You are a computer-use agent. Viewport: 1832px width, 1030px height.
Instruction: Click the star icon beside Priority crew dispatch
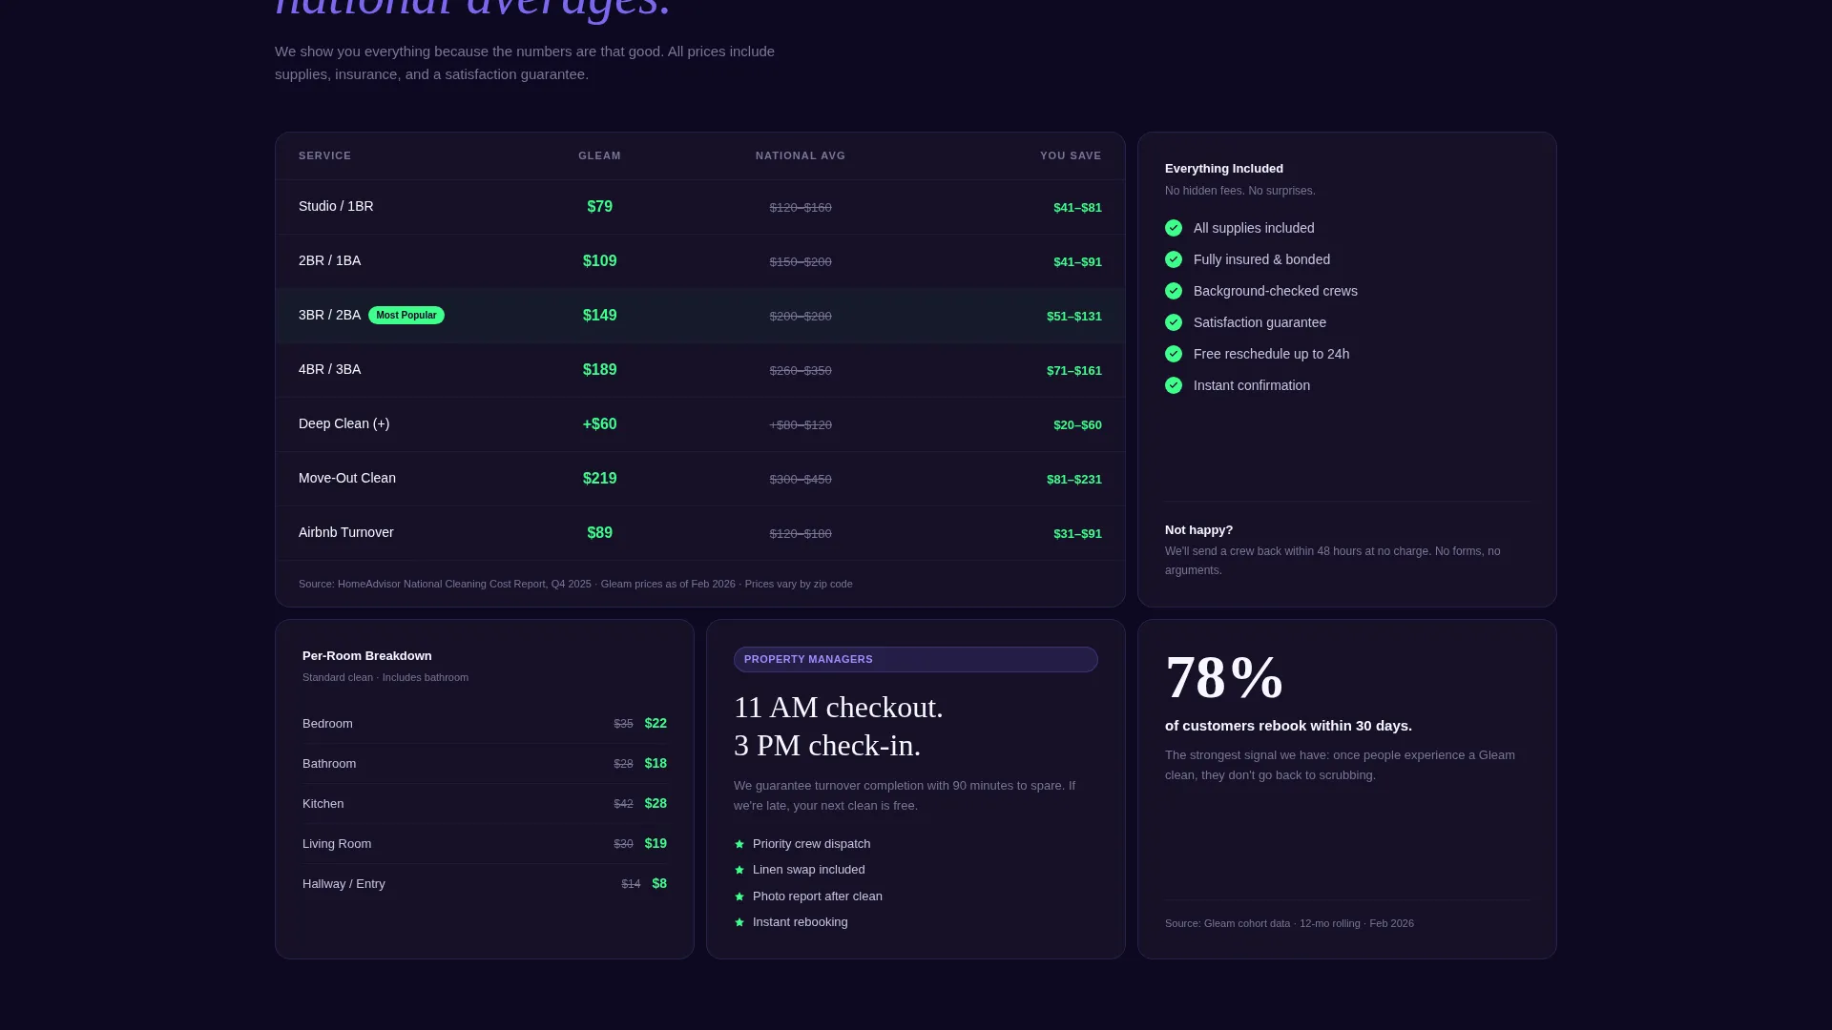(x=739, y=844)
